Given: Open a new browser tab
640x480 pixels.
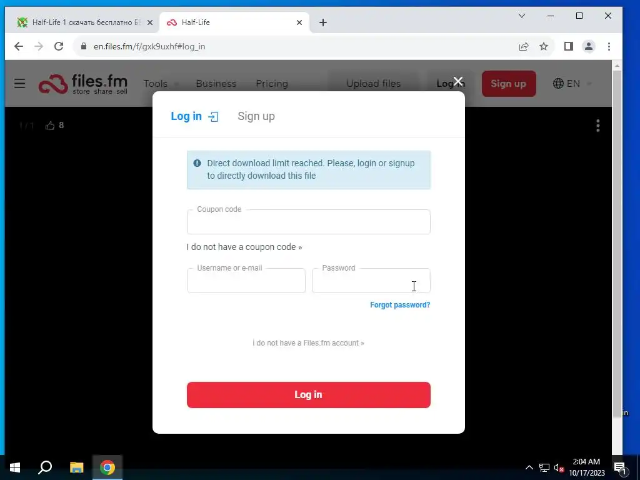Looking at the screenshot, I should pyautogui.click(x=323, y=22).
